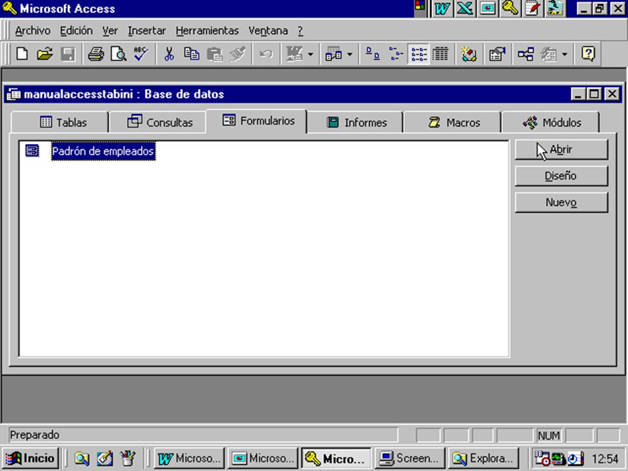Screen dimensions: 628x471
Task: Open the Archivo menu
Action: click(33, 31)
